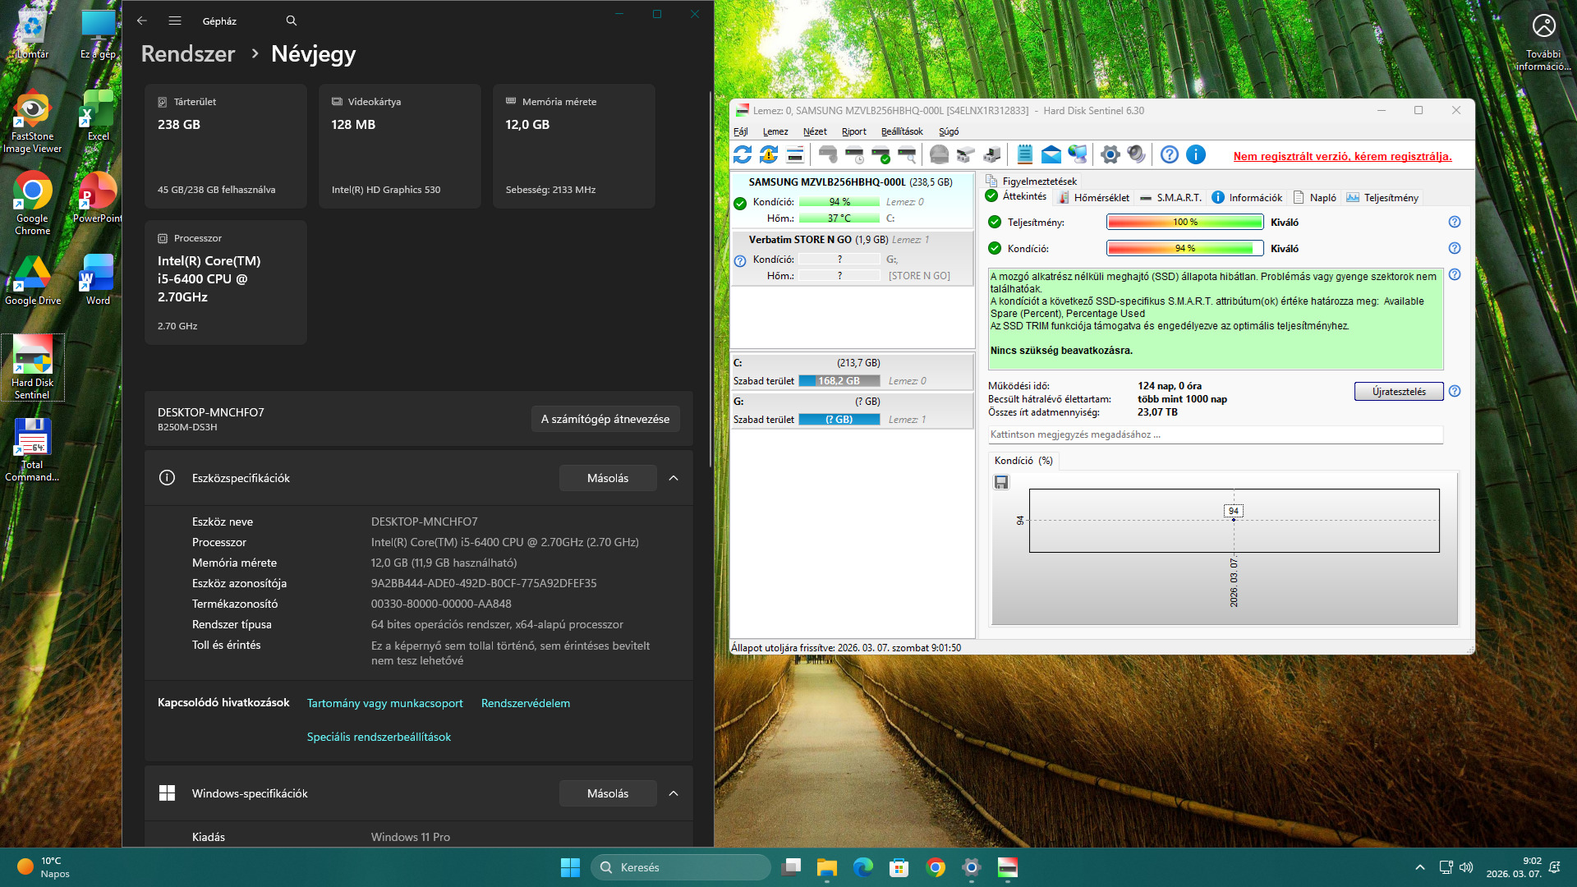The image size is (1577, 887).
Task: Show hidden tray icons chevron on taskbar
Action: click(1419, 867)
